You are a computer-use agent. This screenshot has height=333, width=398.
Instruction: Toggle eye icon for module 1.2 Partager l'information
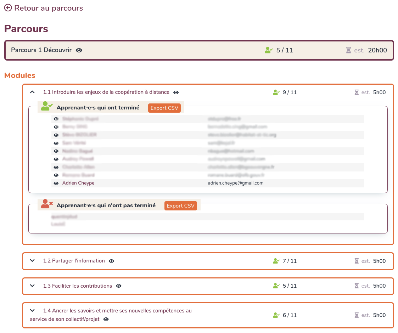111,261
